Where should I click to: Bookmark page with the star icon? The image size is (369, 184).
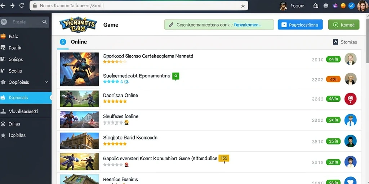pos(243,6)
